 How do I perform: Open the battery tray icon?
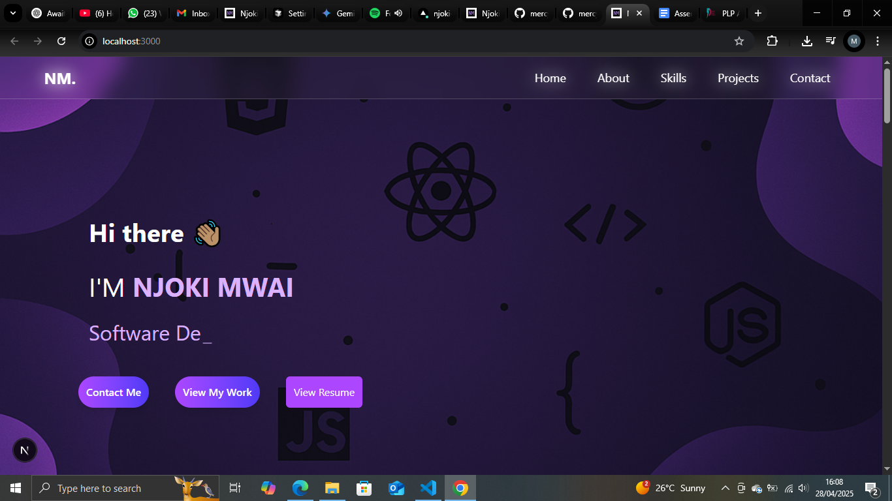tap(773, 488)
